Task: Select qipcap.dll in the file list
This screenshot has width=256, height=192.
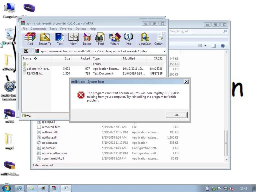Action: tap(48, 122)
